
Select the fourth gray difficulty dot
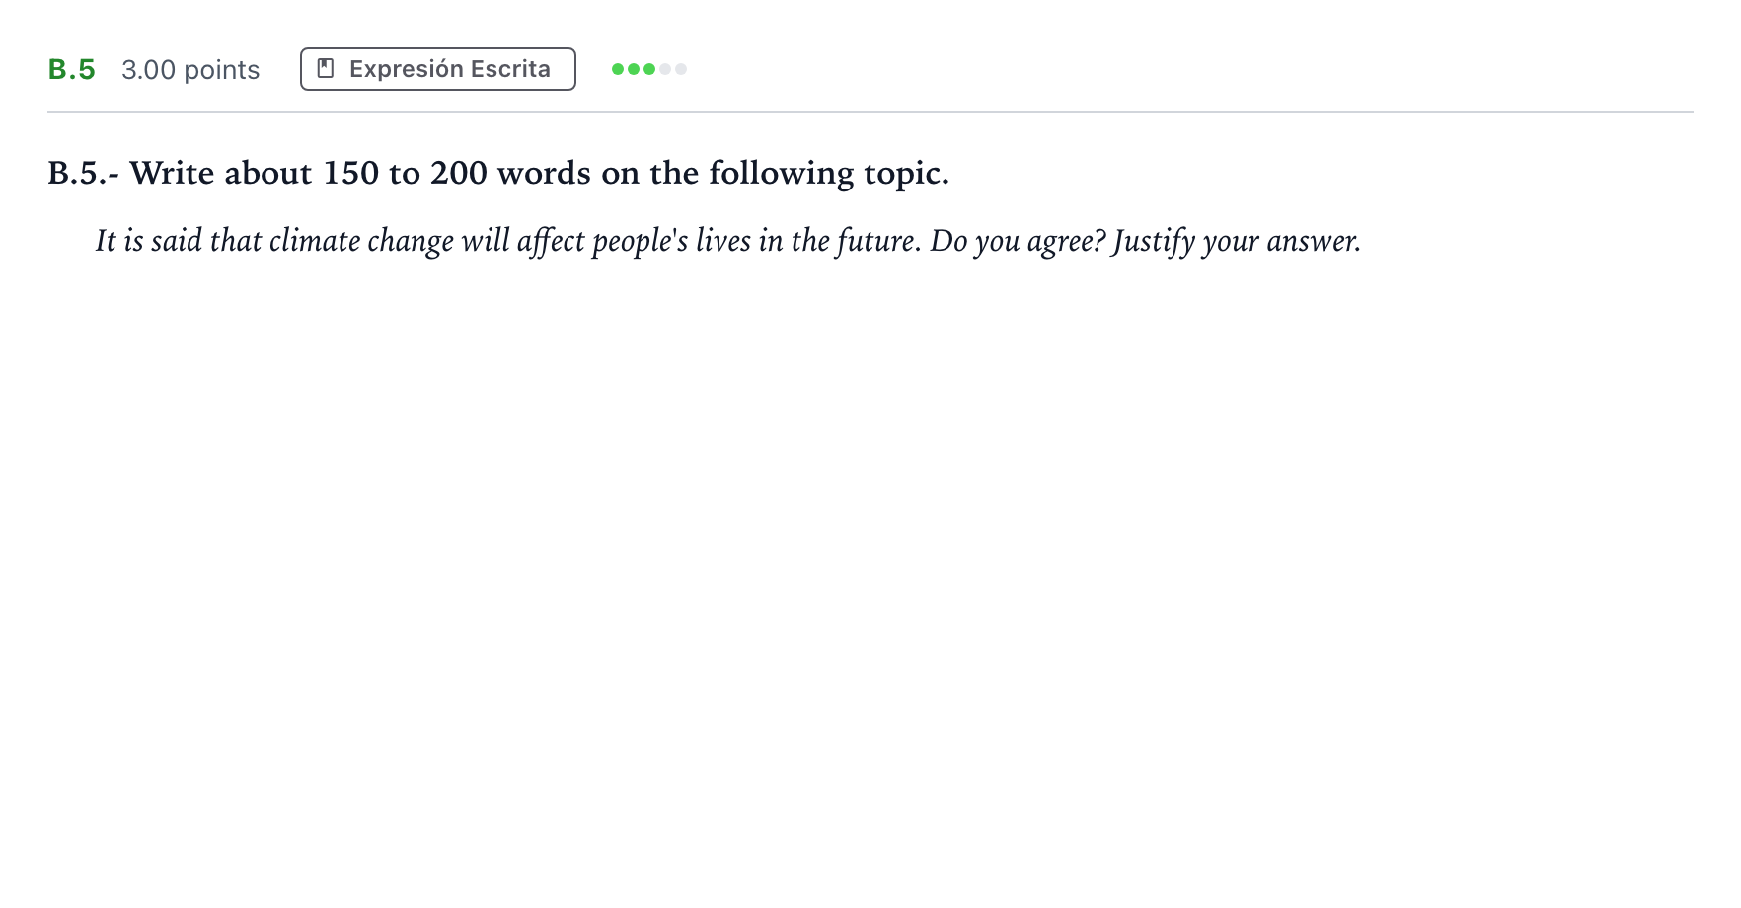[665, 69]
